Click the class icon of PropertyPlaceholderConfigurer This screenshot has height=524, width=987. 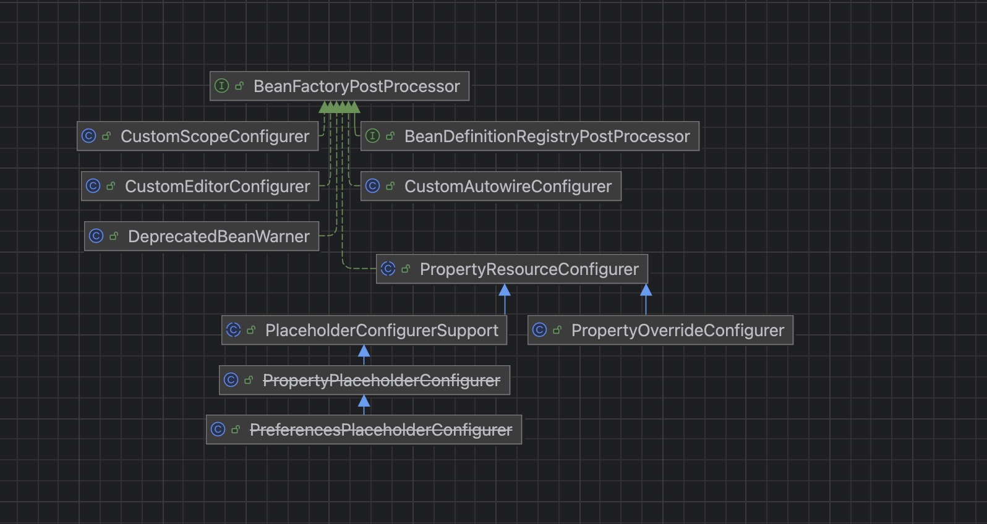tap(231, 380)
